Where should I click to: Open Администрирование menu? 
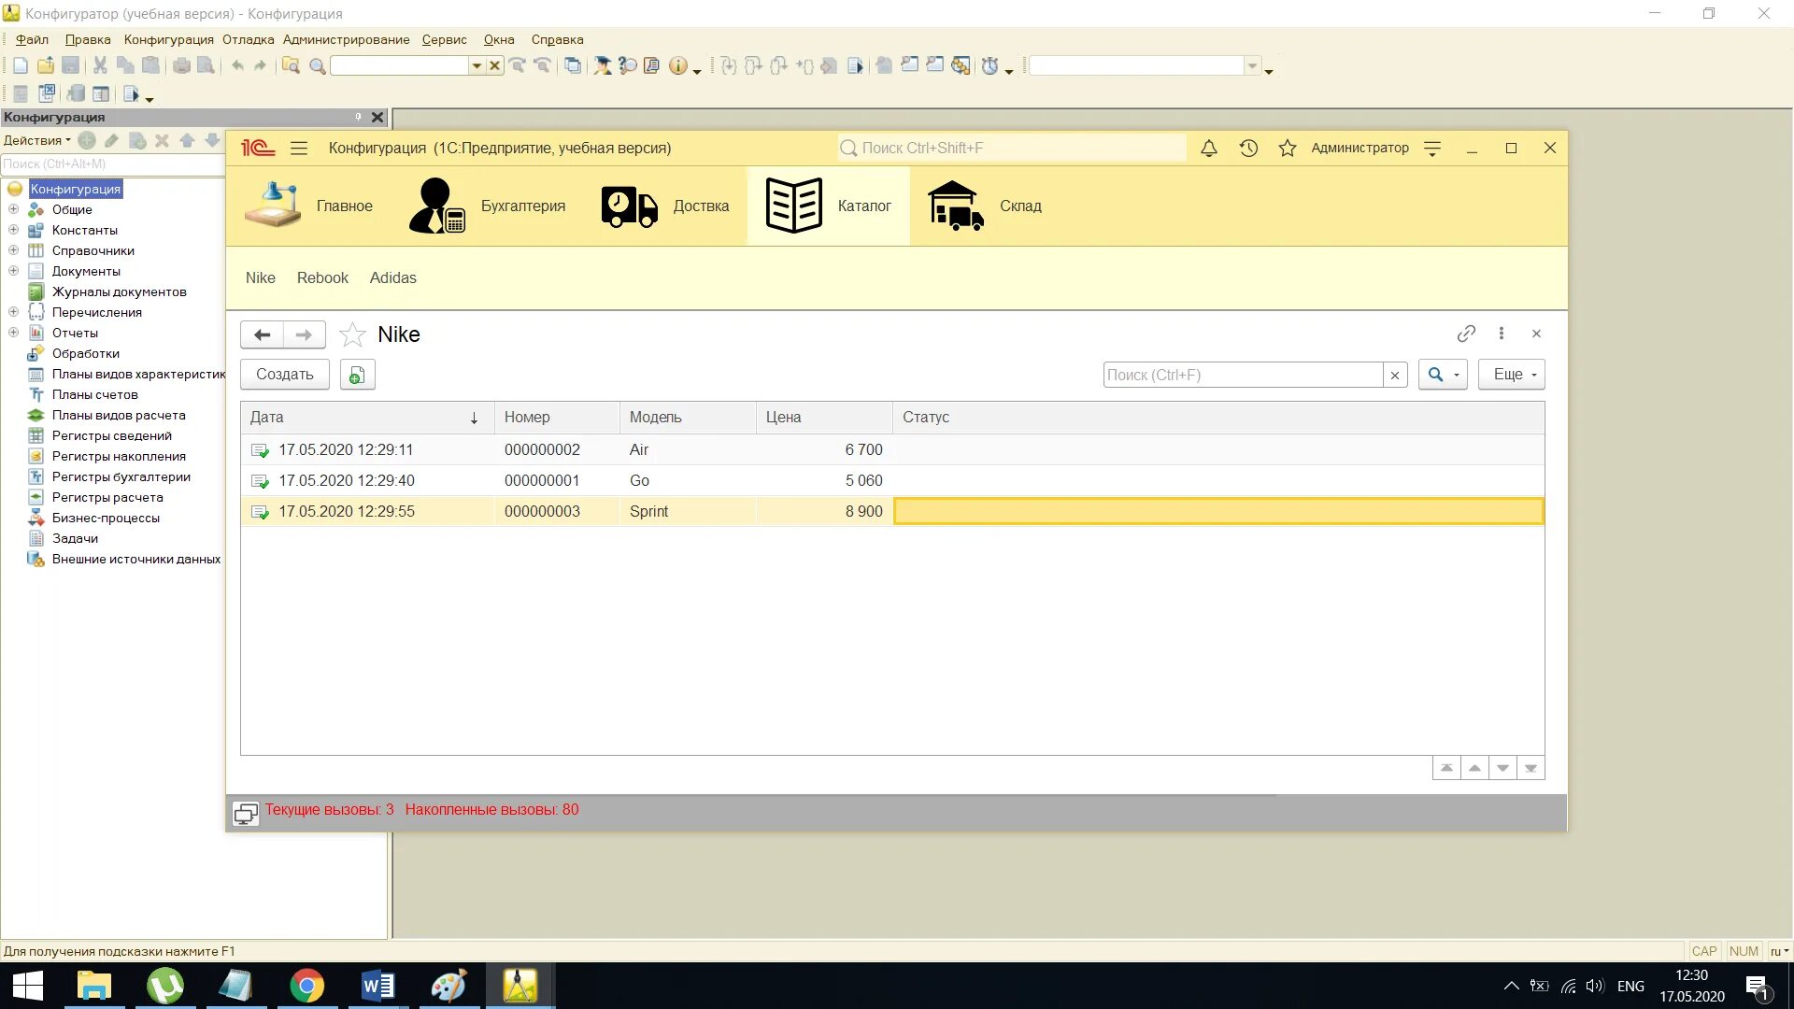coord(346,39)
